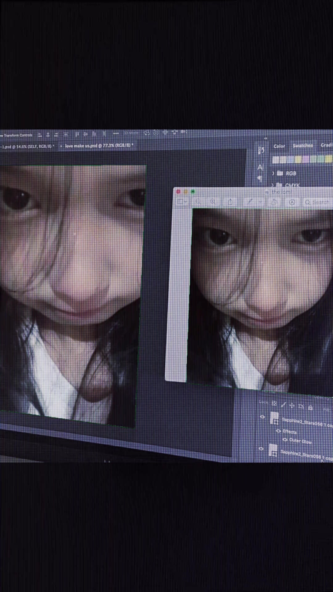Select the second Sapphire2_Stars056 layer name
333x592 pixels.
pyautogui.click(x=306, y=455)
